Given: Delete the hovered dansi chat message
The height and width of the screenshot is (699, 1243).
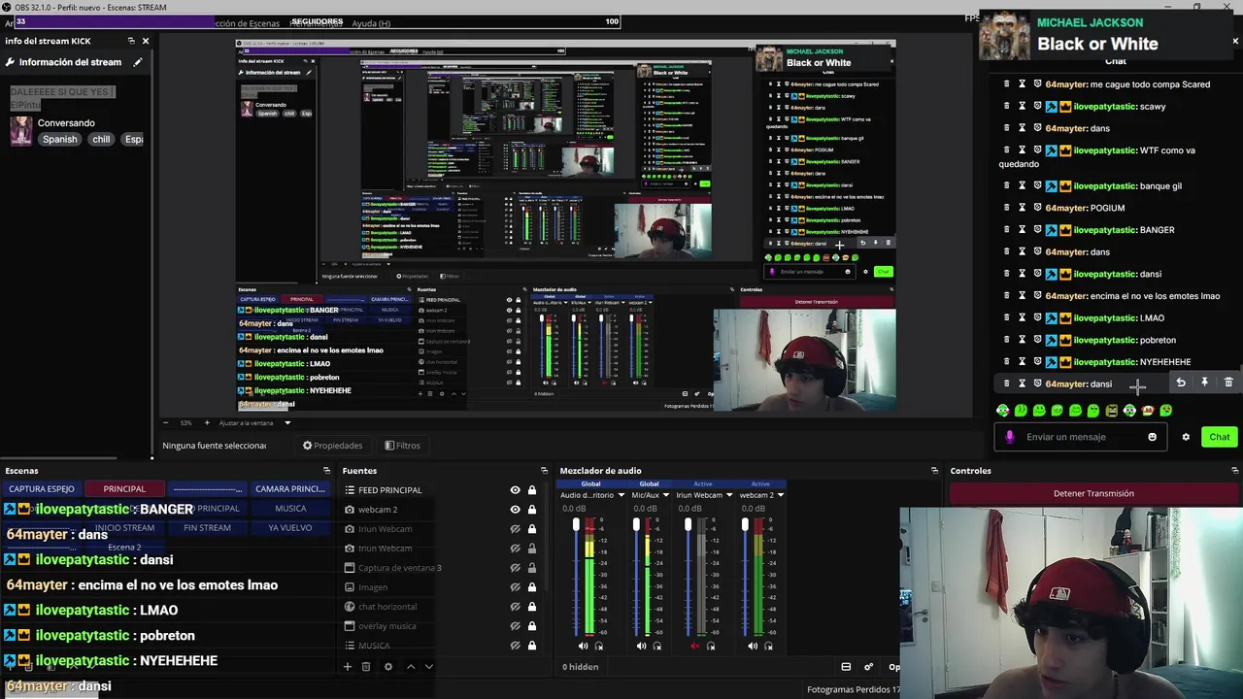Looking at the screenshot, I should click(x=1228, y=383).
